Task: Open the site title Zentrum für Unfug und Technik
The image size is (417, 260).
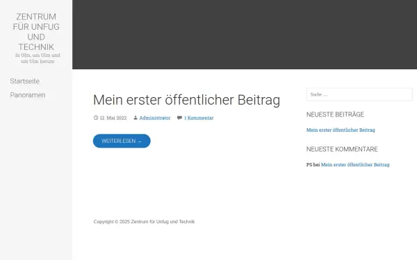Action: tap(36, 32)
